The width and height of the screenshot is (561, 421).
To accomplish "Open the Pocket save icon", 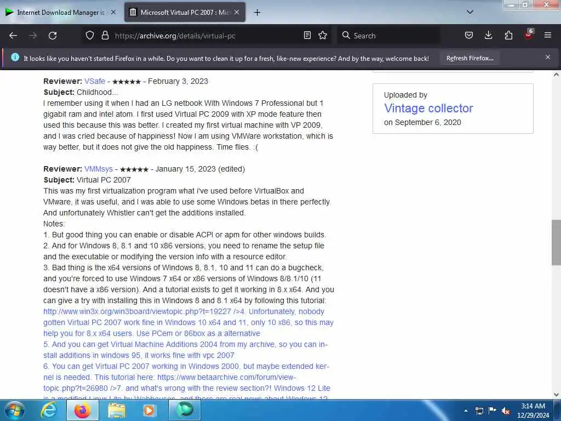I will click(x=469, y=36).
